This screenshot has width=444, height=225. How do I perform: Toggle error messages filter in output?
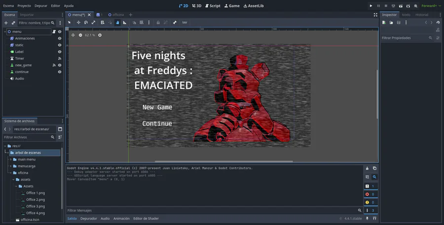pos(370,194)
